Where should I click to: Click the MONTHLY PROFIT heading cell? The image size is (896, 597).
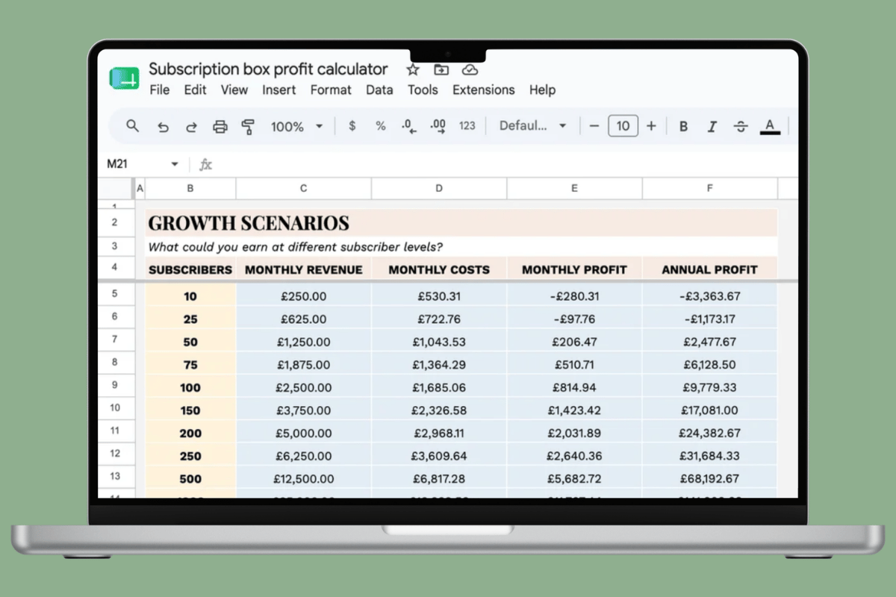pos(574,269)
